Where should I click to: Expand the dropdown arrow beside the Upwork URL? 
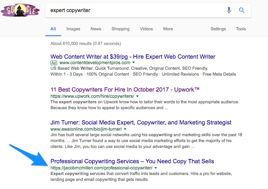[x=137, y=96]
